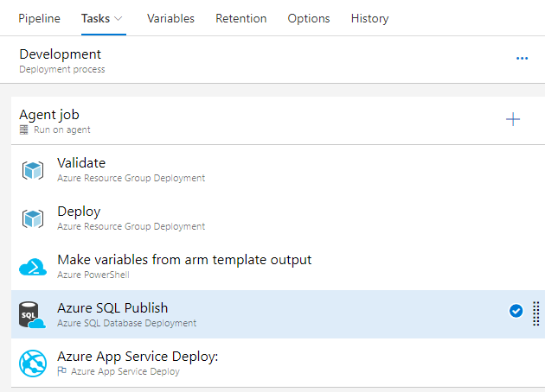Toggle the checkmark on Azure SQL Publish
Image resolution: width=545 pixels, height=392 pixels.
click(516, 311)
